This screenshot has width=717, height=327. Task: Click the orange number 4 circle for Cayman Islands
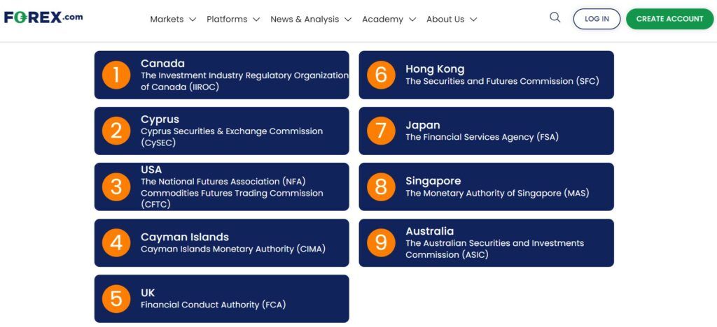[x=116, y=242]
